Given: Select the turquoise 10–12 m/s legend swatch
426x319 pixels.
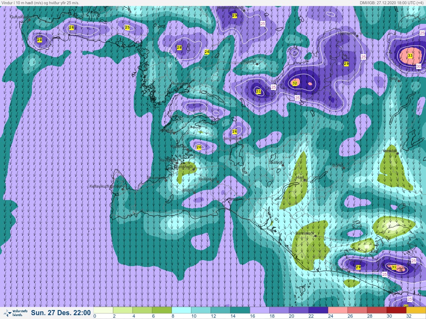Looking at the screenshot, I should point(201,310).
